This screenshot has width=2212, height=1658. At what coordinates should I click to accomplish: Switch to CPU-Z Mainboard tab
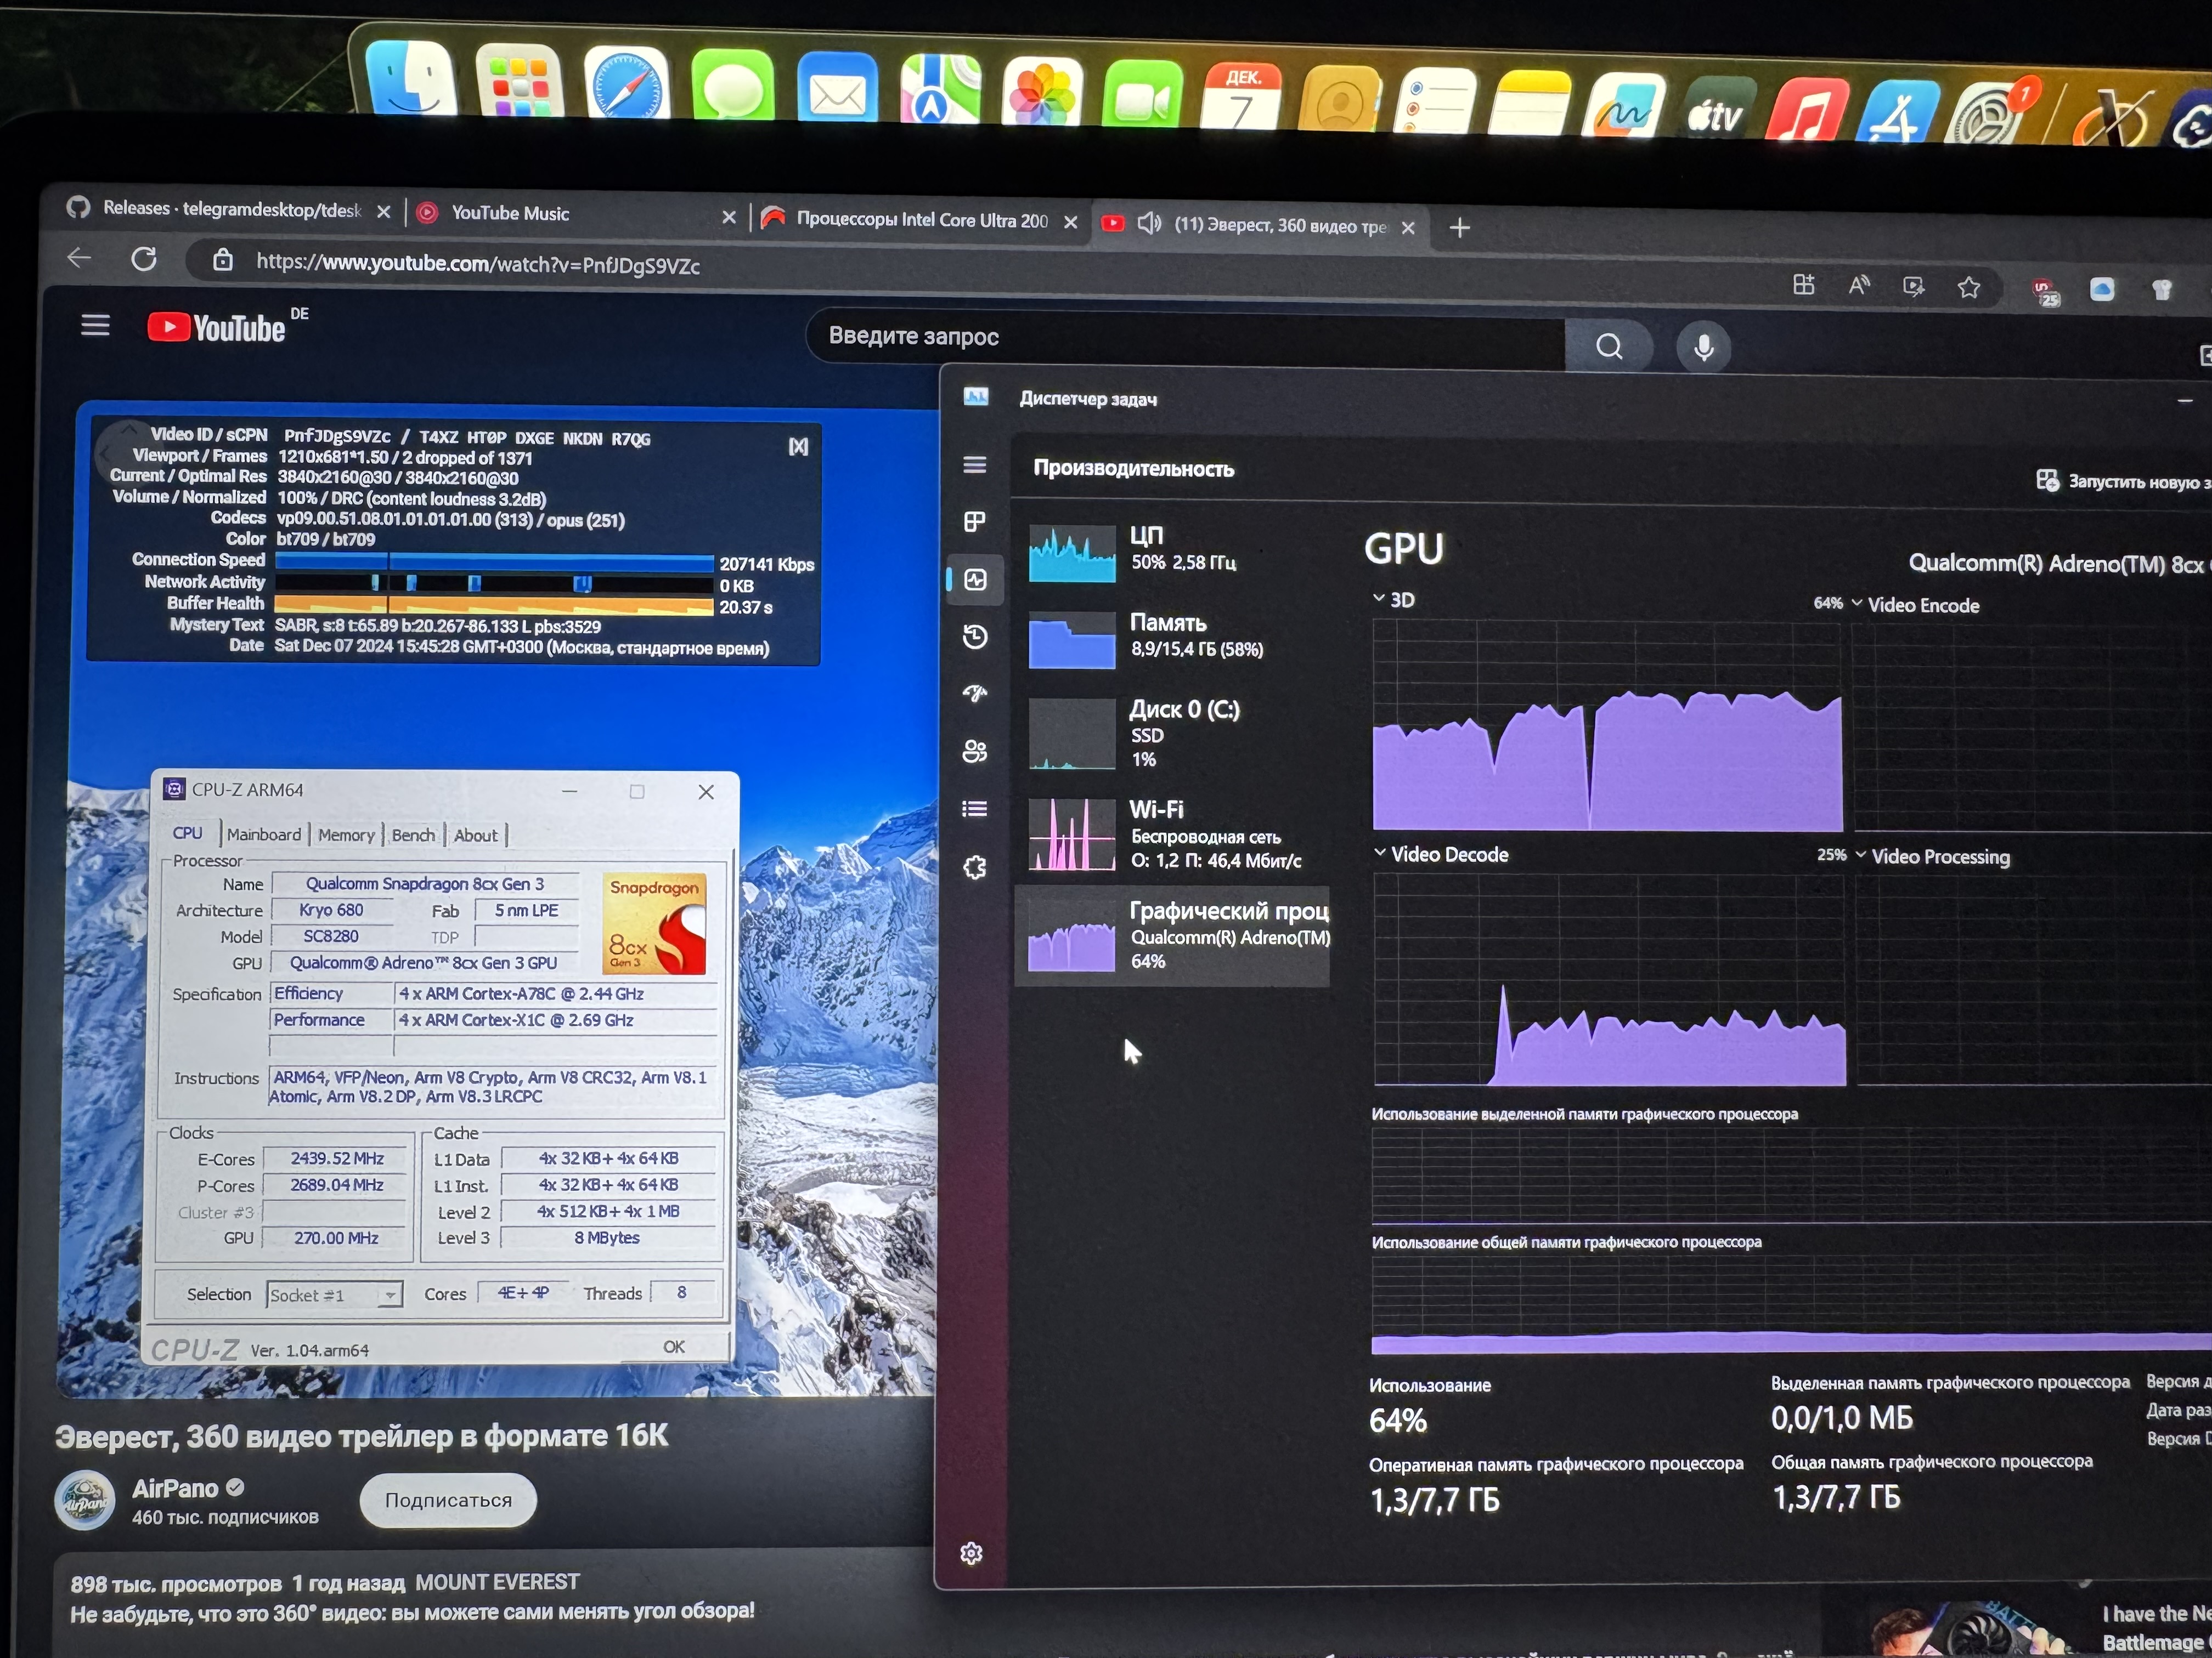(263, 834)
